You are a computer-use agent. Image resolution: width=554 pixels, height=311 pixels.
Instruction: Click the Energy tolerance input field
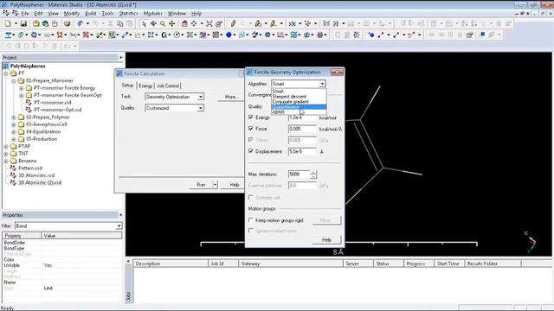pos(302,117)
